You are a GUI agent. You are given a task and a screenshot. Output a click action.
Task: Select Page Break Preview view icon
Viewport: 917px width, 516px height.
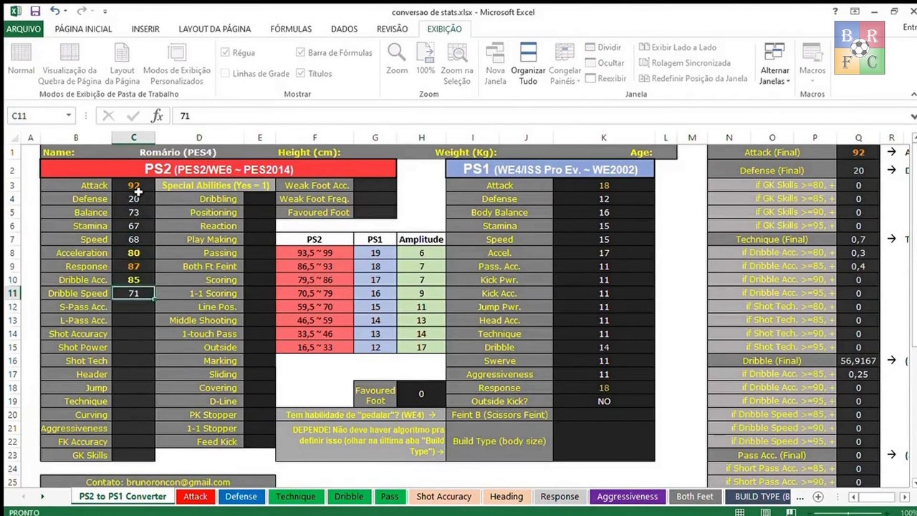(69, 63)
